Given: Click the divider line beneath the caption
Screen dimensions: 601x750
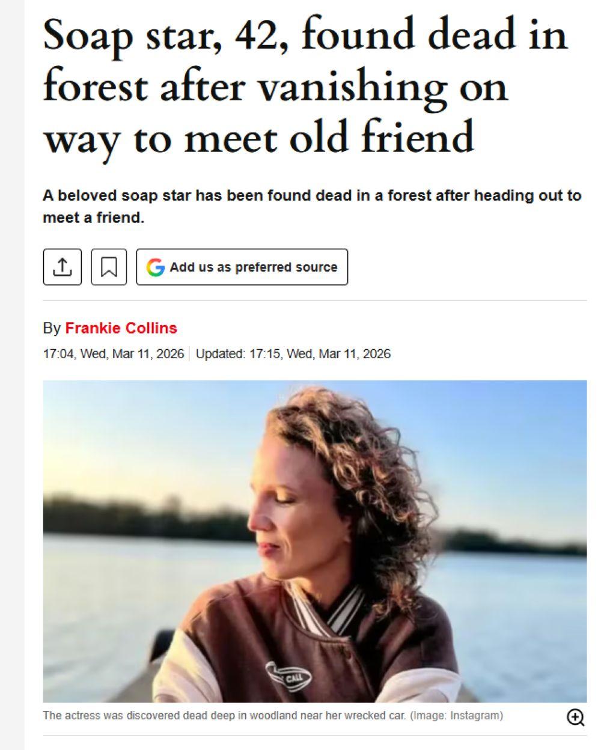Looking at the screenshot, I should click(314, 736).
